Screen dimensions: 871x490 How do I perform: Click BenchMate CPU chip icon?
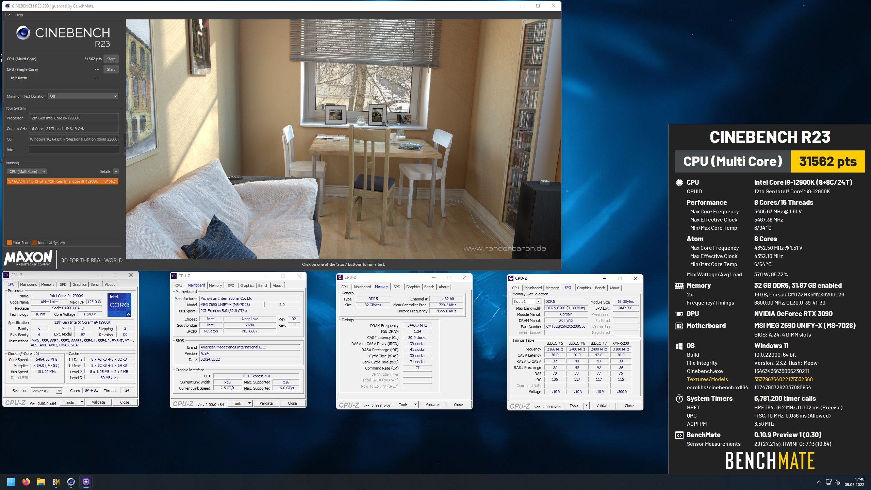click(x=679, y=182)
